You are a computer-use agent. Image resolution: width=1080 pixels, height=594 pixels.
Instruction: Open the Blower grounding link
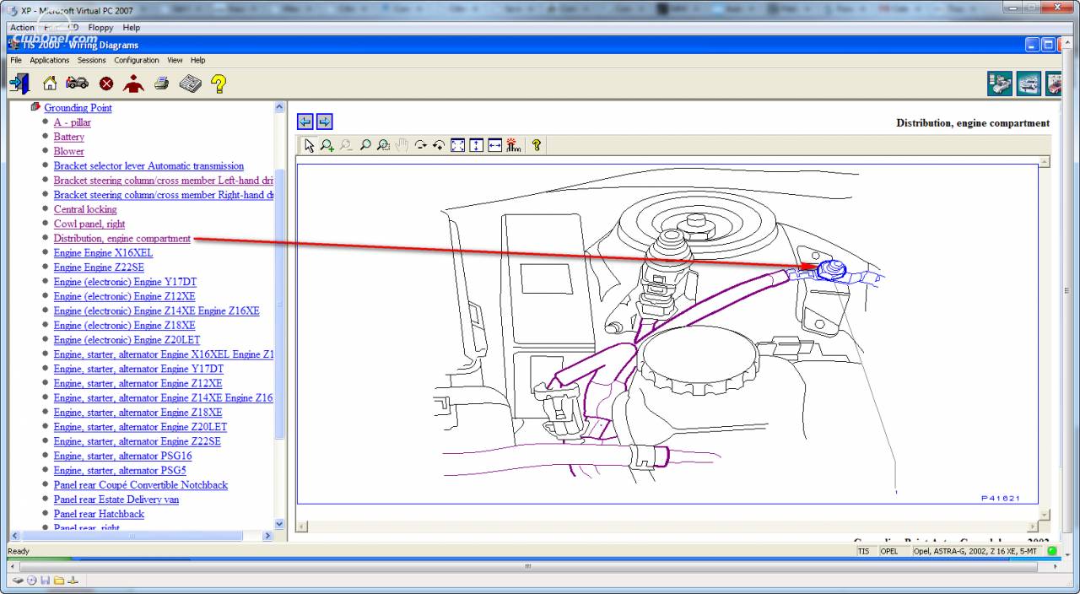69,151
